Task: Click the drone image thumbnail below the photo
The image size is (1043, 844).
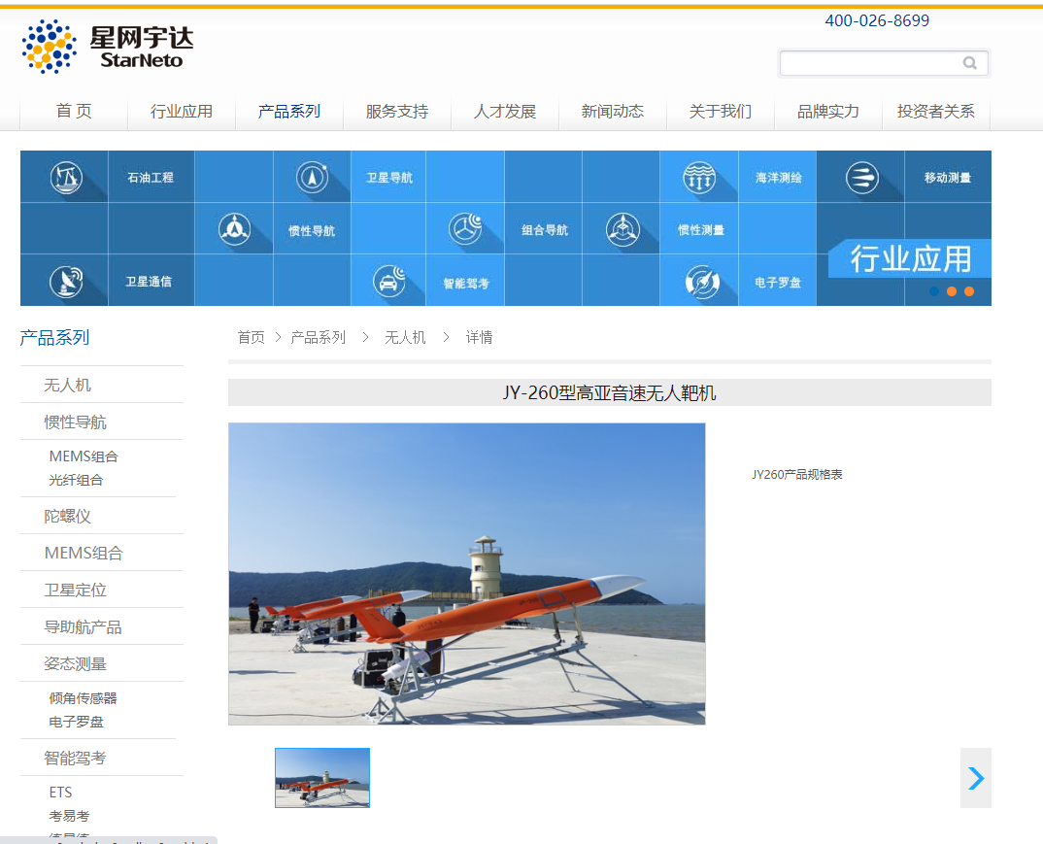Action: (322, 778)
